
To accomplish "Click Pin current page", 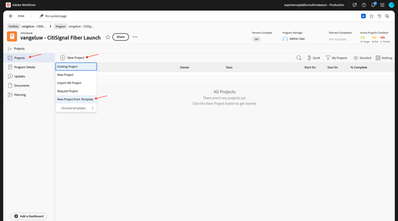I will pyautogui.click(x=53, y=16).
